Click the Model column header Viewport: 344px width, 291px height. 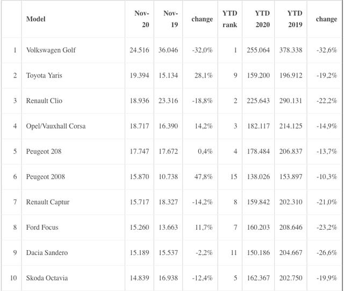[x=36, y=19]
